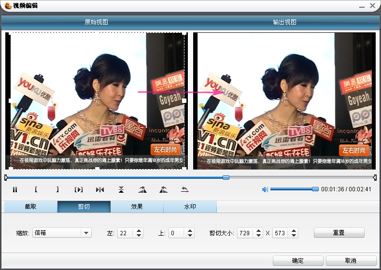
Task: Cancel with the 取消 button
Action: 351,261
